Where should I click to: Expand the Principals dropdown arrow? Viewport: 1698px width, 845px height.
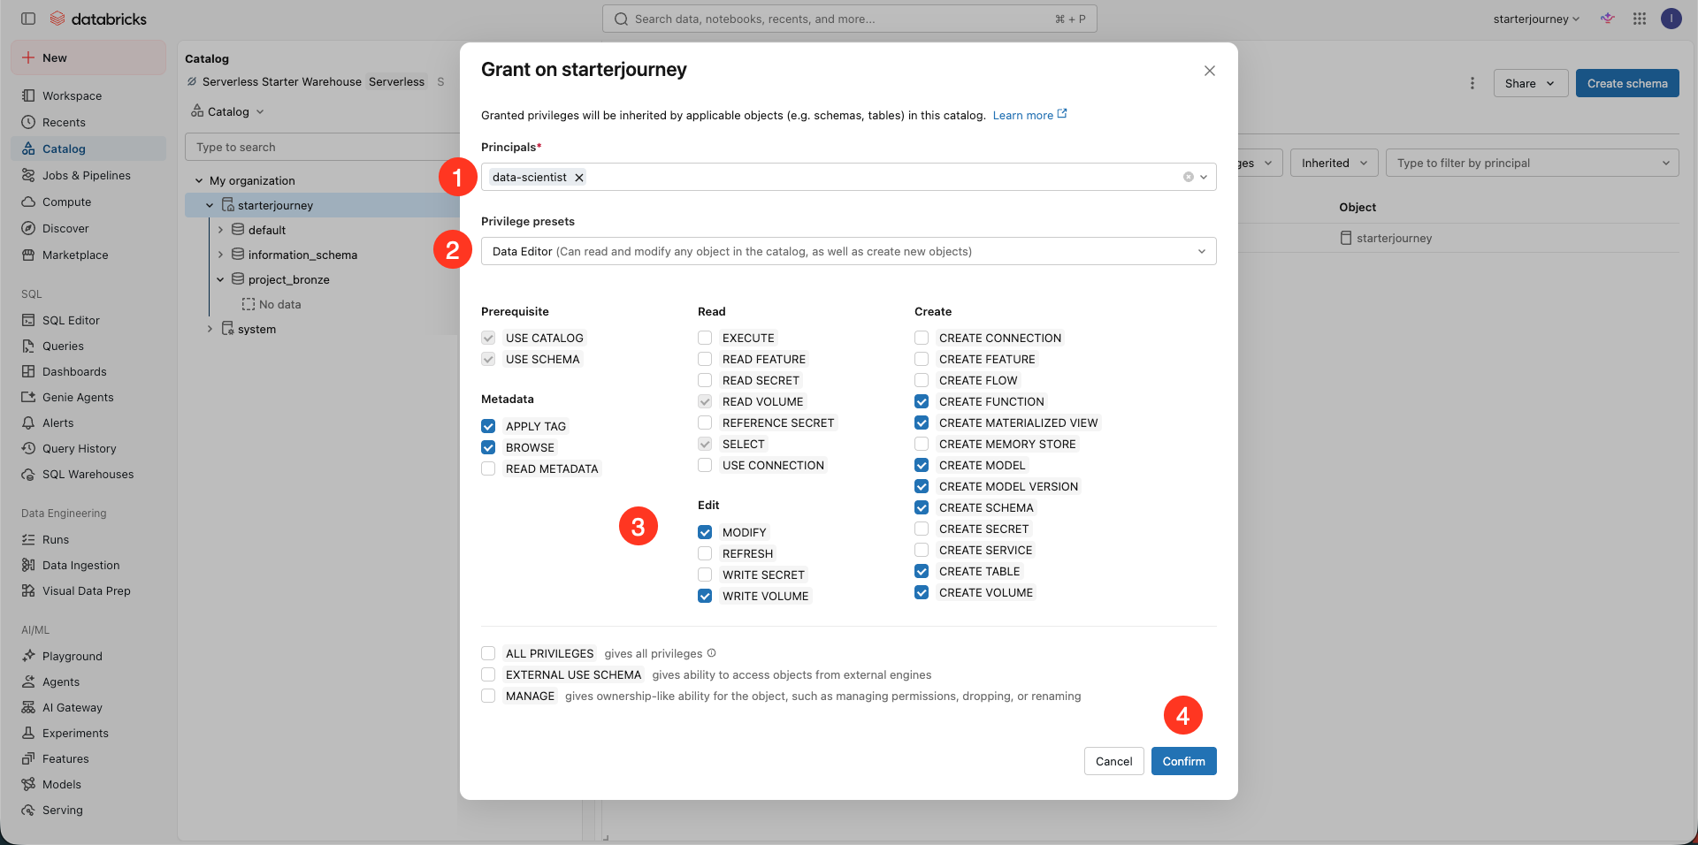(x=1204, y=177)
